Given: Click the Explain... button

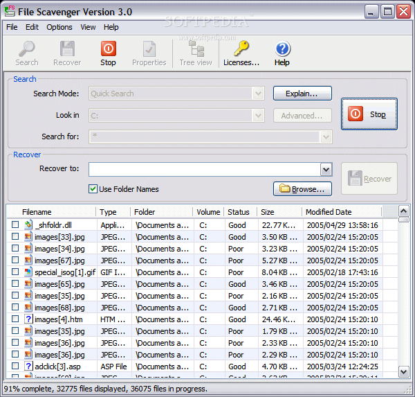Looking at the screenshot, I should pyautogui.click(x=302, y=94).
